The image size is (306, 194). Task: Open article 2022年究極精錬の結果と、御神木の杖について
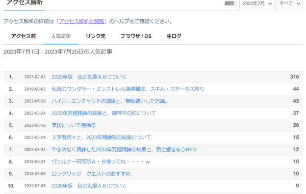[x=104, y=113]
